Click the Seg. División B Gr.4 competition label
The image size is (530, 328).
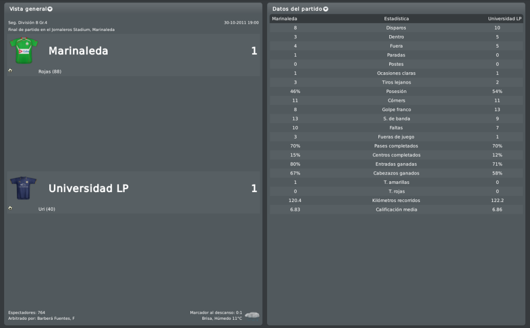(28, 23)
